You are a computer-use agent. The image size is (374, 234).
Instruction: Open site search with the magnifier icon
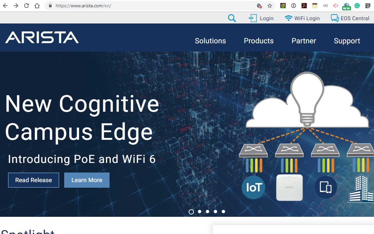232,18
